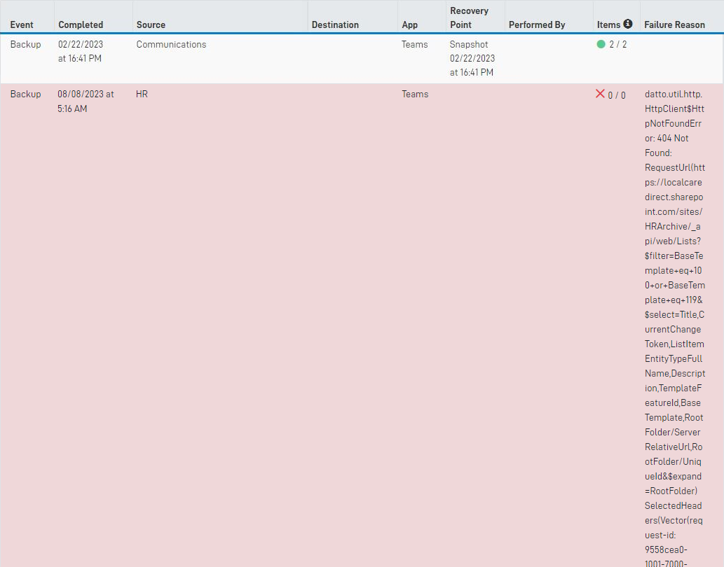
Task: Click the Items column header label
Action: tap(608, 25)
